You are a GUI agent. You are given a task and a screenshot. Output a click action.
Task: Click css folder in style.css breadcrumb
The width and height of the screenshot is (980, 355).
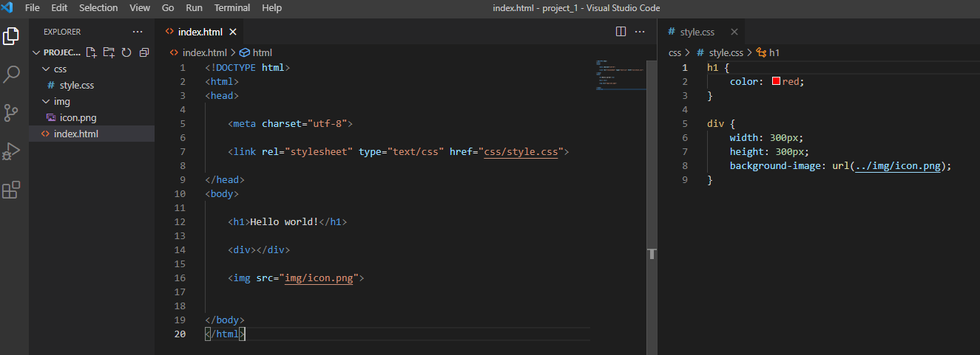click(x=675, y=52)
